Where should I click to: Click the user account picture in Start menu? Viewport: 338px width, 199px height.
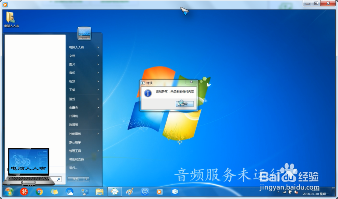pyautogui.click(x=84, y=33)
